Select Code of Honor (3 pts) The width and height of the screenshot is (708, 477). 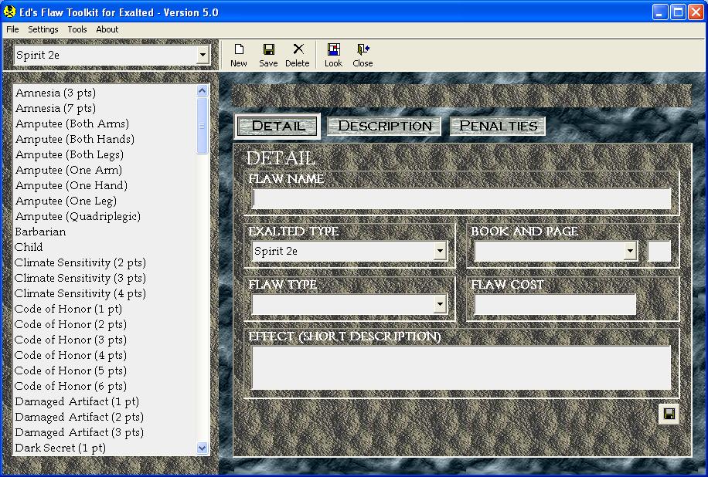[x=71, y=340]
